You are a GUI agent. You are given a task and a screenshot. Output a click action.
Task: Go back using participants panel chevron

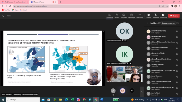coord(148,23)
